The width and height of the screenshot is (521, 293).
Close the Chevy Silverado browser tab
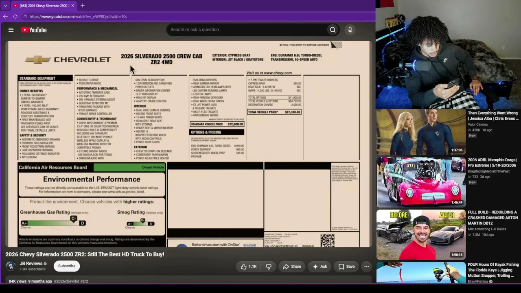[72, 6]
